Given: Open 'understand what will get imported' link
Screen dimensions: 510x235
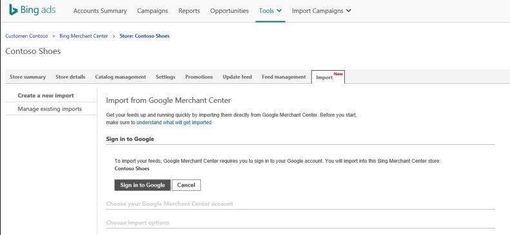Looking at the screenshot, I should (x=174, y=123).
